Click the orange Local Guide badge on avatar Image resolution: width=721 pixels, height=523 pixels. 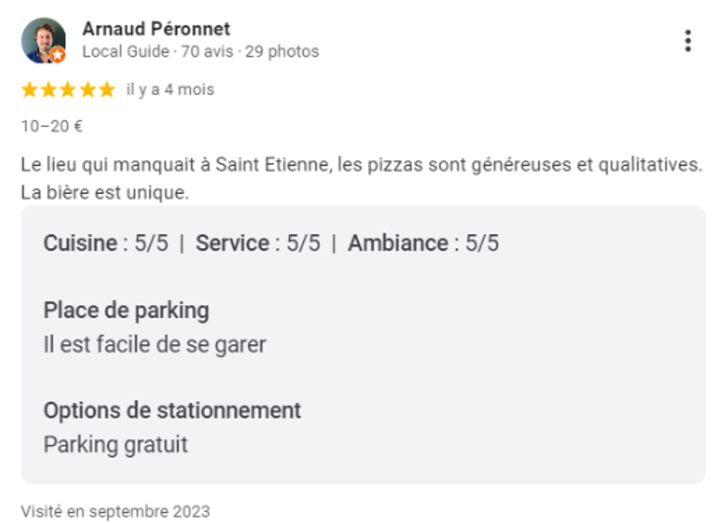[58, 55]
